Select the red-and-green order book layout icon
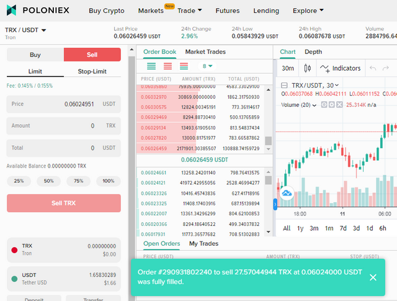 [x=184, y=66]
